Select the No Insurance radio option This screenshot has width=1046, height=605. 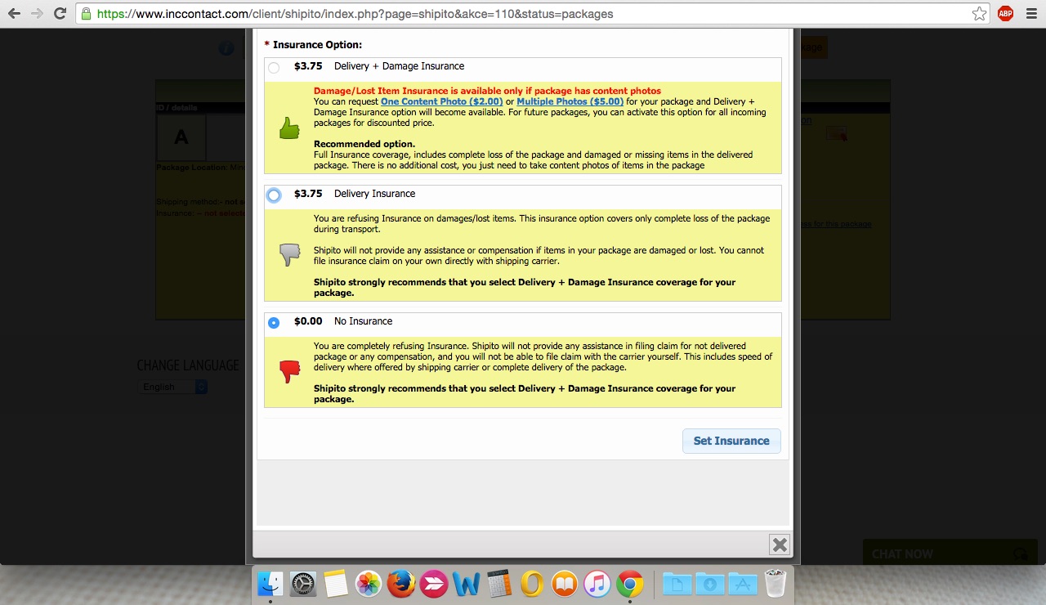click(274, 323)
